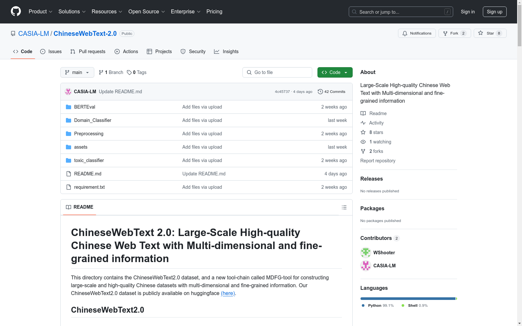The image size is (522, 326).
Task: Open WShooter contributor profile
Action: pyautogui.click(x=384, y=253)
